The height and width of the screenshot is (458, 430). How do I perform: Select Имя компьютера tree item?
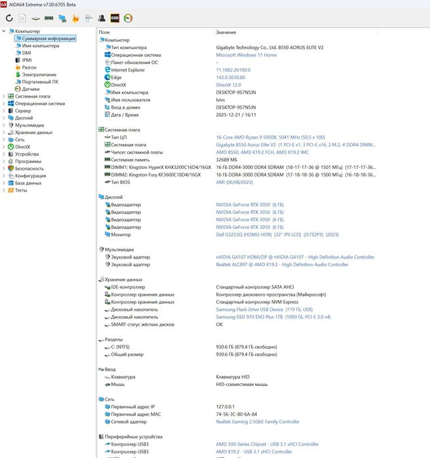(x=37, y=46)
